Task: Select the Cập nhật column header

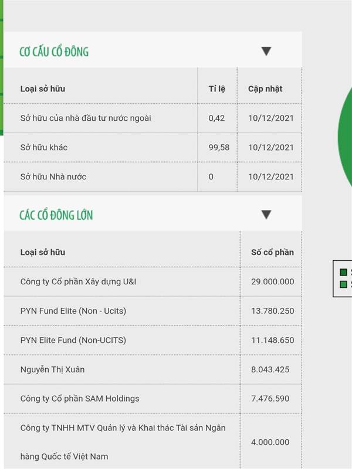Action: click(265, 89)
